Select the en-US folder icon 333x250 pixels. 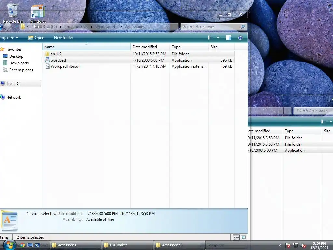click(x=47, y=54)
